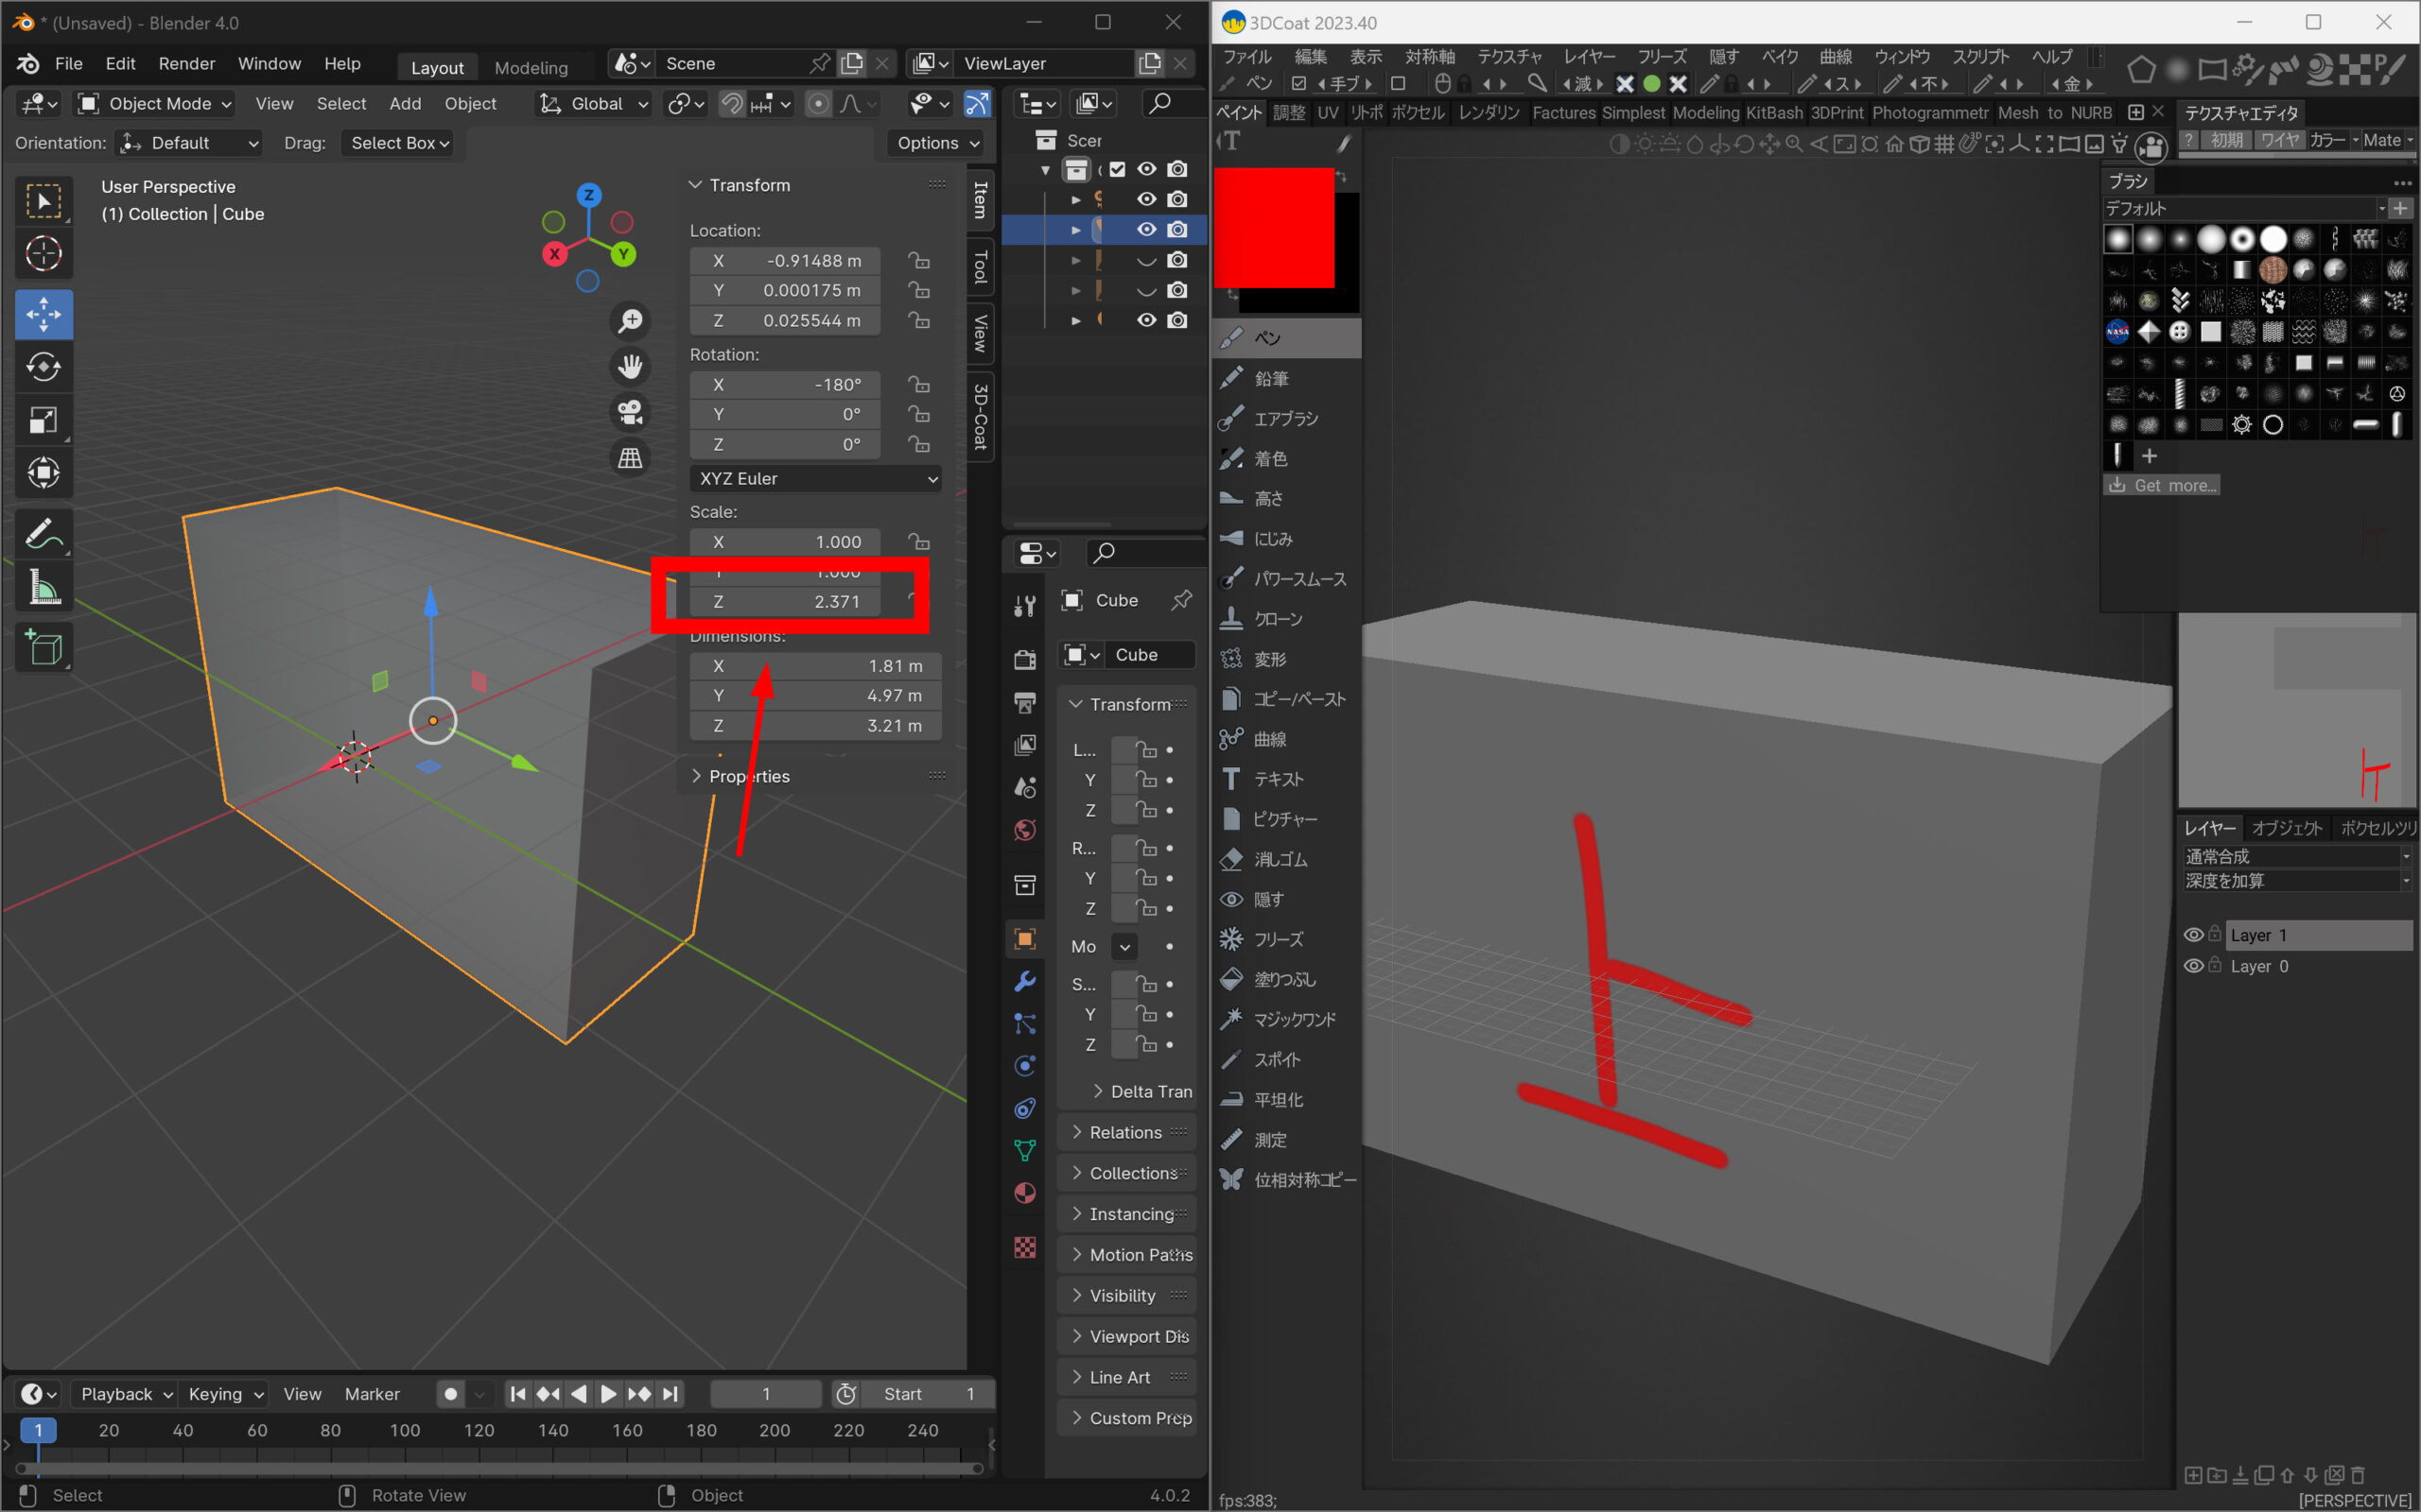Click the Get more... brushes button
This screenshot has width=2421, height=1512.
tap(2161, 485)
